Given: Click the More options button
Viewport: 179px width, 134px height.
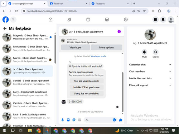Looking at the screenshot, I should tap(106, 48).
